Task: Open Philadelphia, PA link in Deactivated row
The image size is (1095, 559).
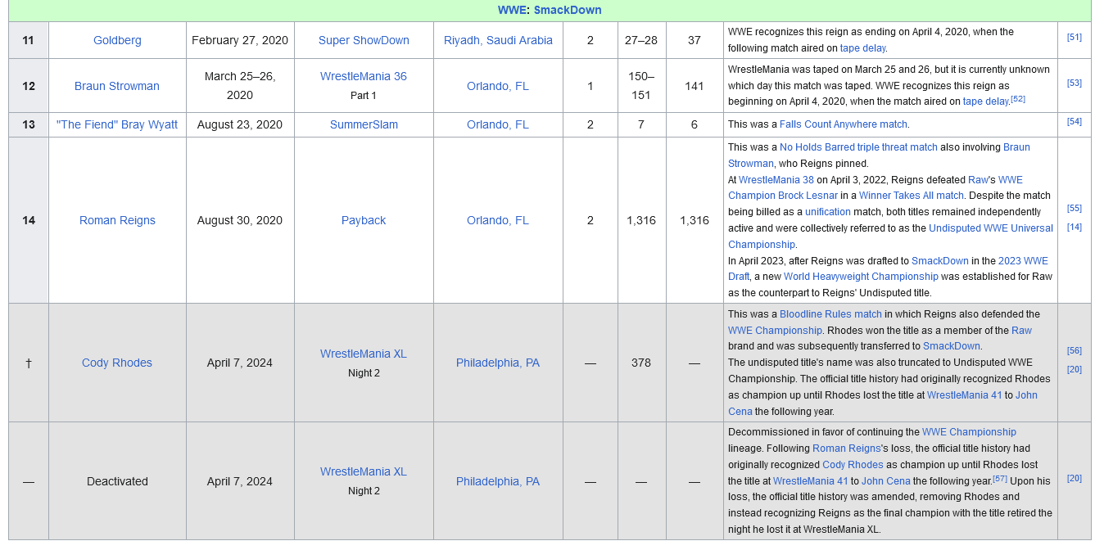Action: (x=498, y=481)
